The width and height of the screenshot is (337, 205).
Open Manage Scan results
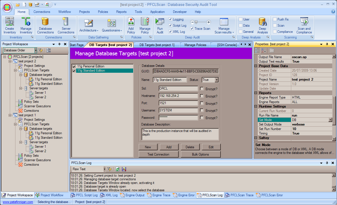pos(224,25)
